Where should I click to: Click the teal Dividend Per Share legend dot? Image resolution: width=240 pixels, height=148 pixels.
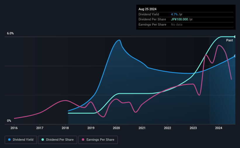click(43, 140)
